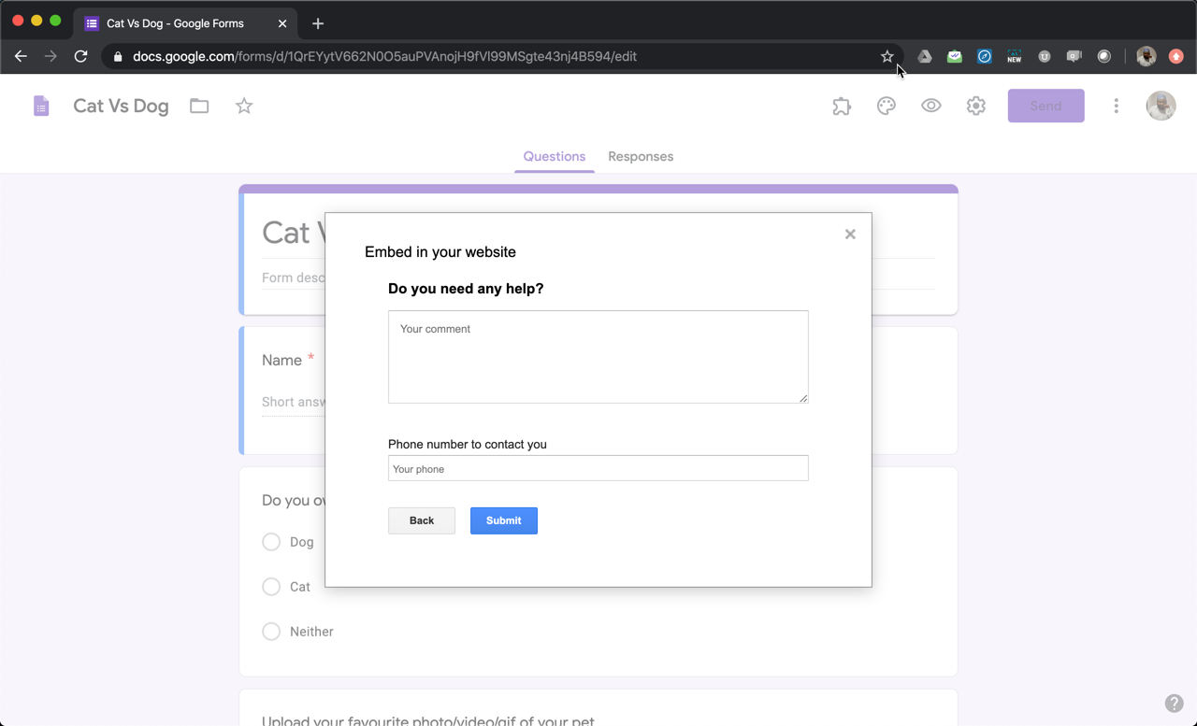Click the form Preview eye icon
The image size is (1197, 726).
click(930, 106)
